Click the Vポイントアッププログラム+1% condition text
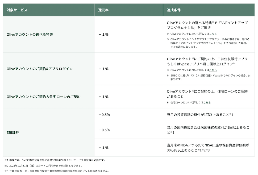Image resolution: width=258 pixels, height=175 pixels. coord(207,25)
